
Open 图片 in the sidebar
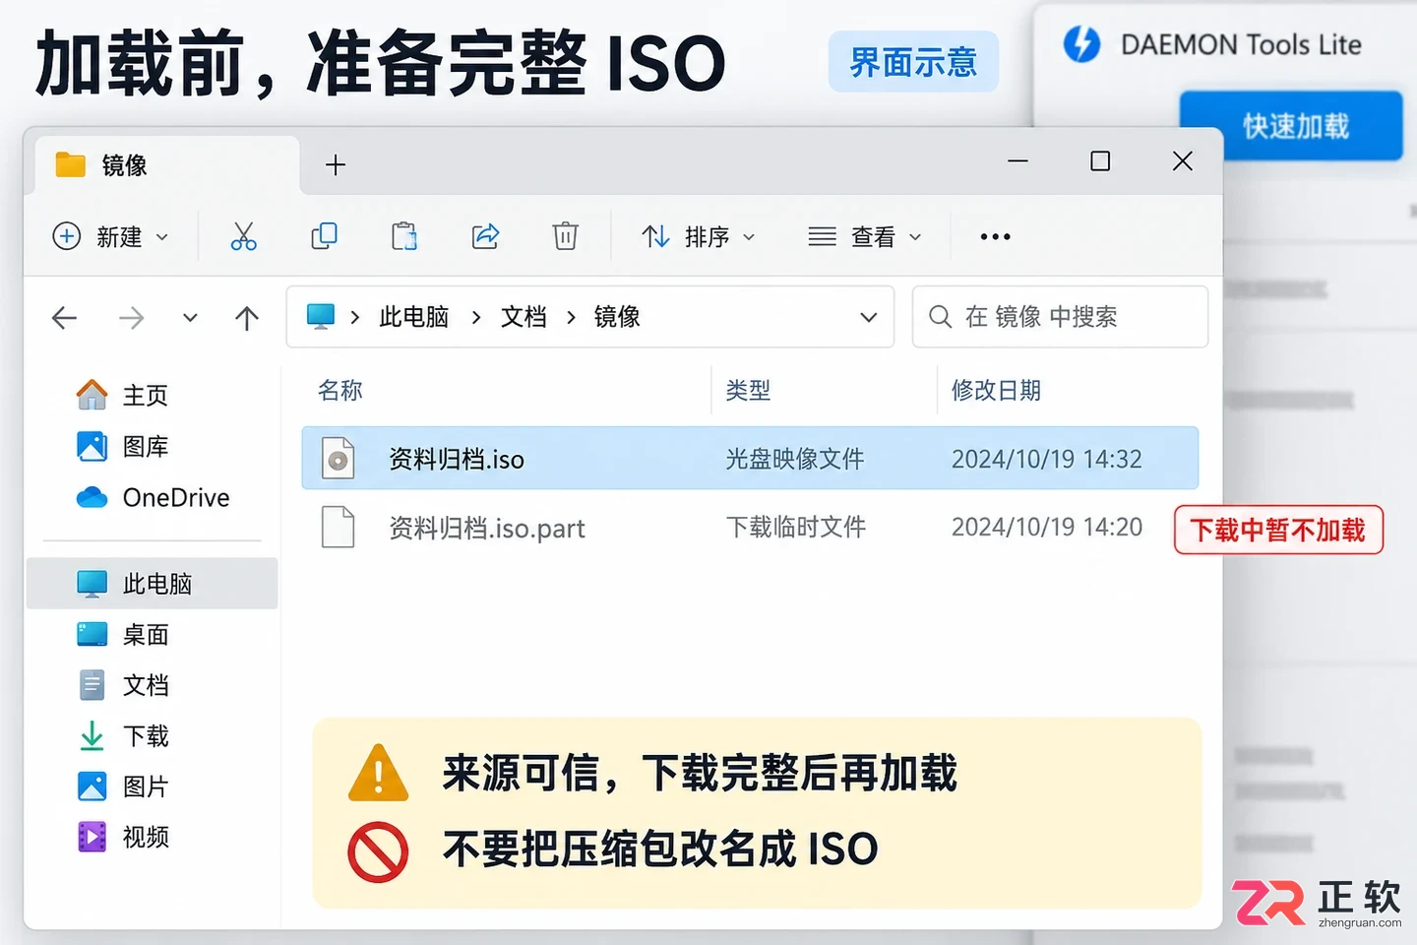(x=122, y=787)
